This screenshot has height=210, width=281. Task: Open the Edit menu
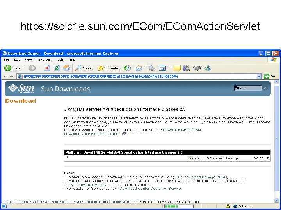[17, 59]
